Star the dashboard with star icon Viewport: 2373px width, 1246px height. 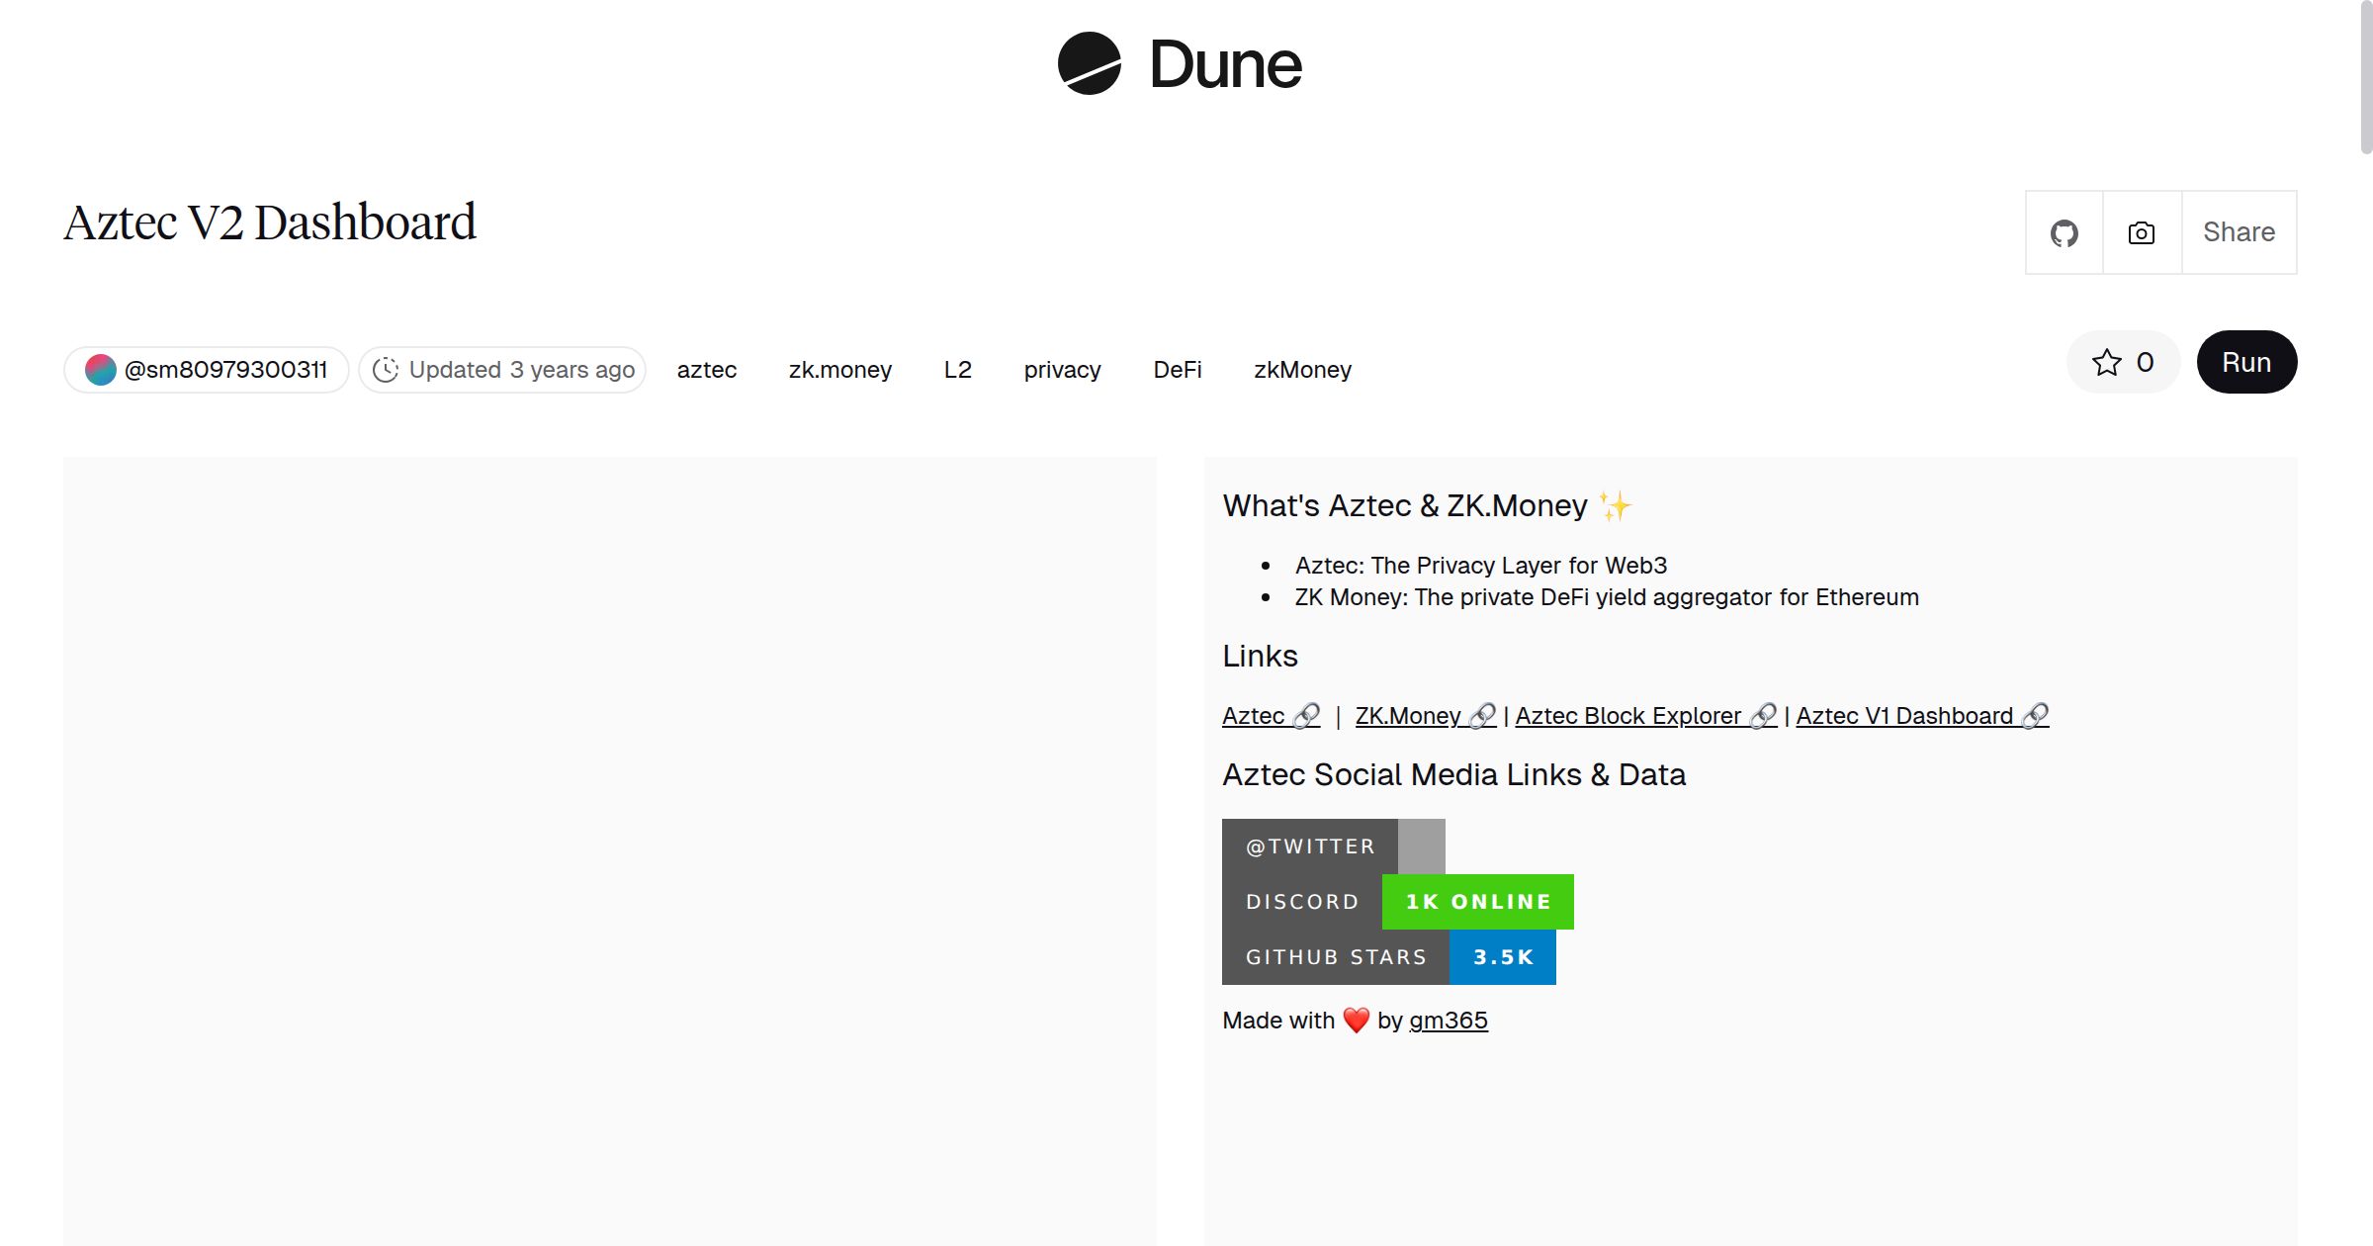(2106, 363)
